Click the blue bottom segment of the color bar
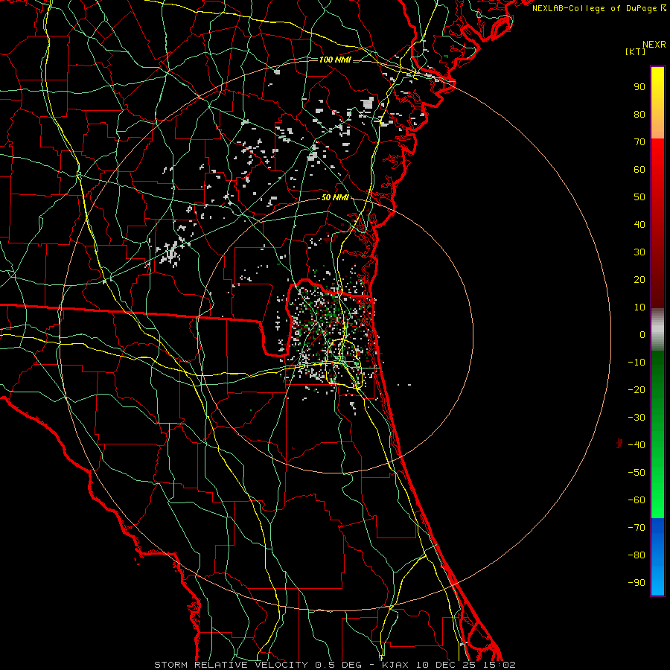 point(657,557)
